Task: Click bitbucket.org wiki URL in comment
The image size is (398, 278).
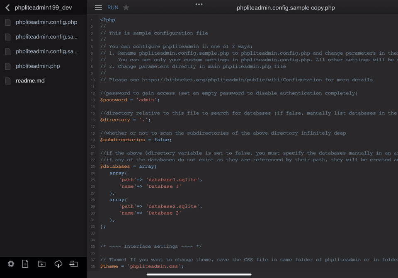Action: click(232, 80)
